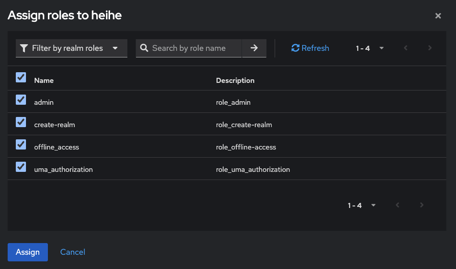Toggle the select-all checkbox in header

click(21, 77)
